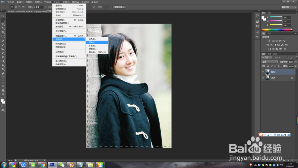Image resolution: width=298 pixels, height=168 pixels.
Task: Choose 色彩范围(C)... menu entry
Action: [69, 31]
